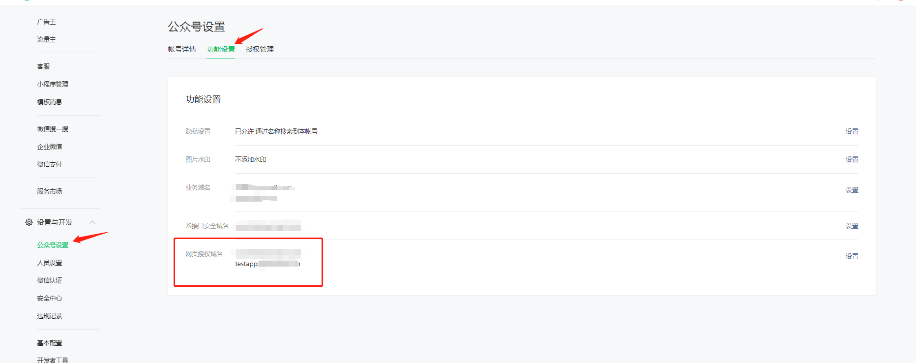
Task: Click 设置 link for 网页授权域名 row
Action: [852, 256]
